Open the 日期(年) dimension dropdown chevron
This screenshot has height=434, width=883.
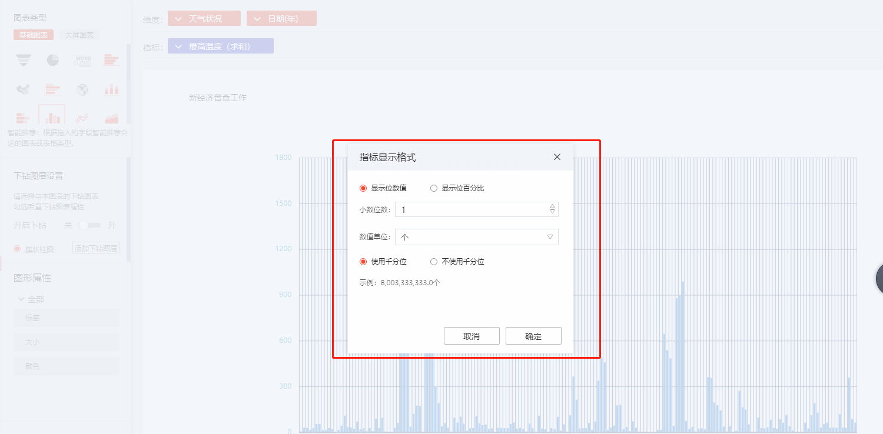[256, 19]
